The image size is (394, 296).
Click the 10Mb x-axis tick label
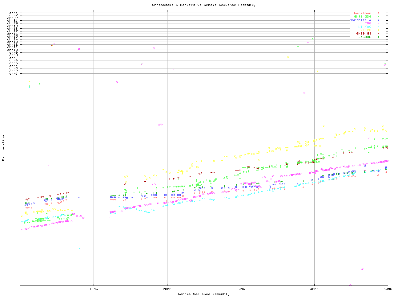click(94, 289)
